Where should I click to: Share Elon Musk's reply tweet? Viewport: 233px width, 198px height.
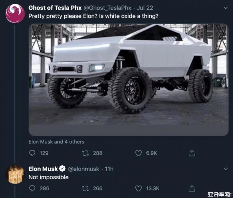(x=191, y=188)
